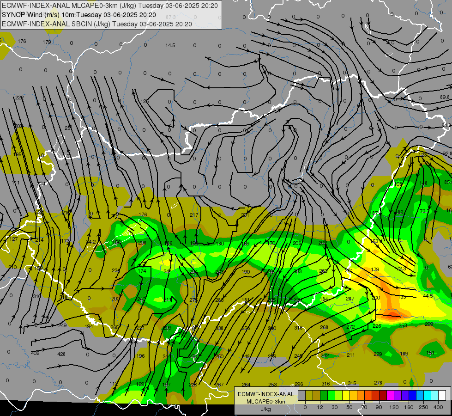Click the legend tick label "90"
Screen dimensions: 452x416
379,407
